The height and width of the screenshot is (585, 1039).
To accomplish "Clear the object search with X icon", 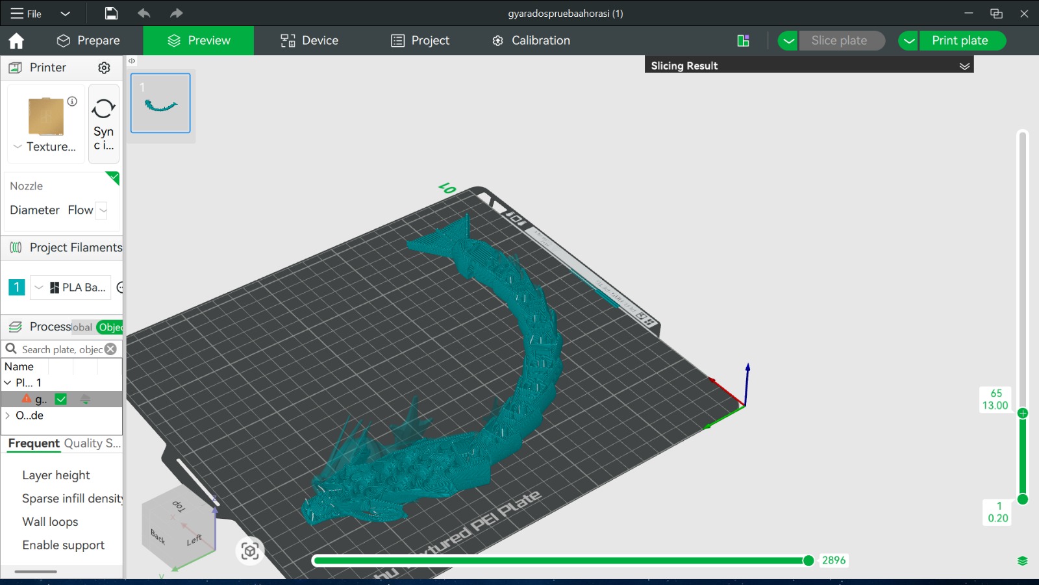I will (x=111, y=349).
